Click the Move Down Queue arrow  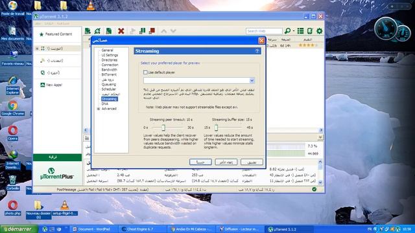(173, 31)
